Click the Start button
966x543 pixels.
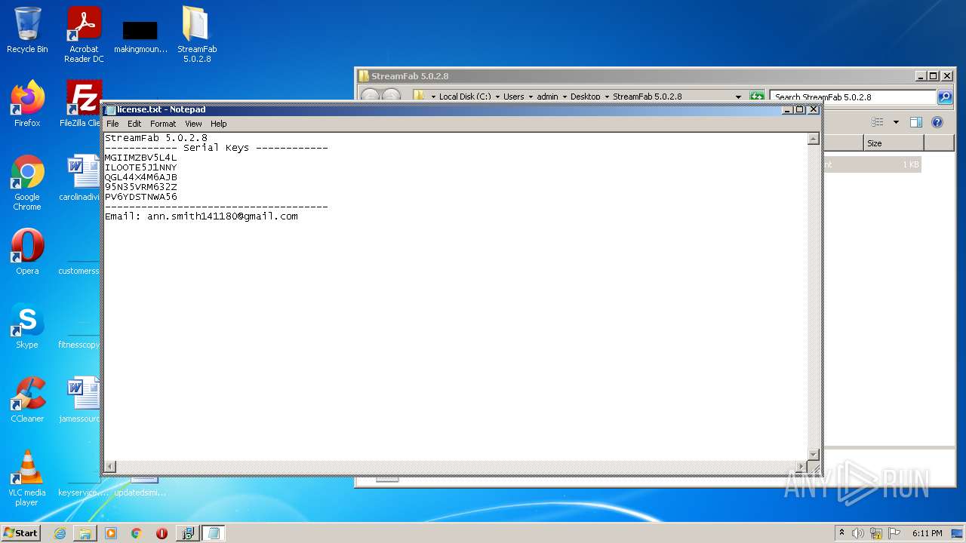click(21, 533)
